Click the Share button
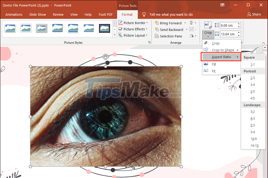 [x=254, y=14]
